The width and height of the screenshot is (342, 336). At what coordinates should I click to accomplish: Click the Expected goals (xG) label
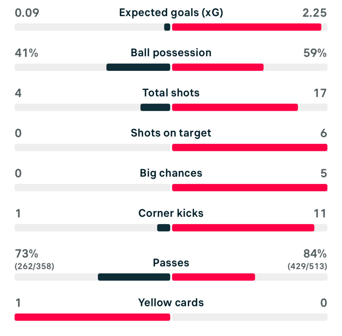coord(171,13)
